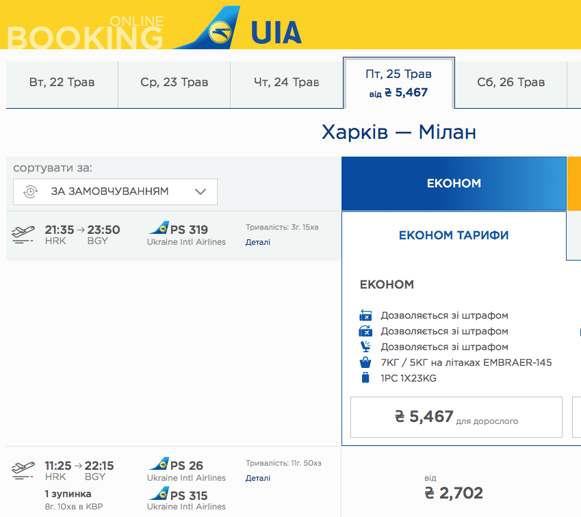Select the Вт, 22 Трав date tab
Image resolution: width=581 pixels, height=517 pixels.
pos(62,83)
